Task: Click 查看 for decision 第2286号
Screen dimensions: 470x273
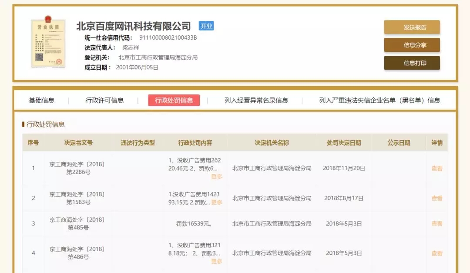Action: pyautogui.click(x=437, y=169)
